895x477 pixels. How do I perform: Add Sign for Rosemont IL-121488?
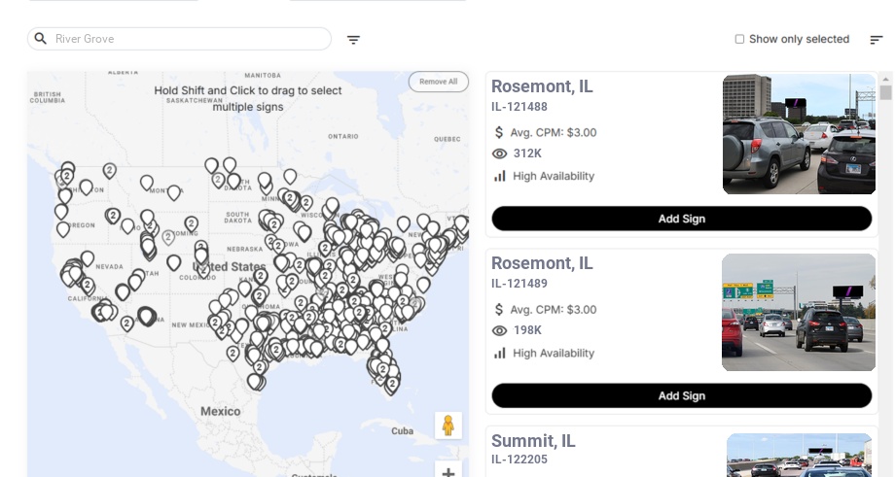681,219
